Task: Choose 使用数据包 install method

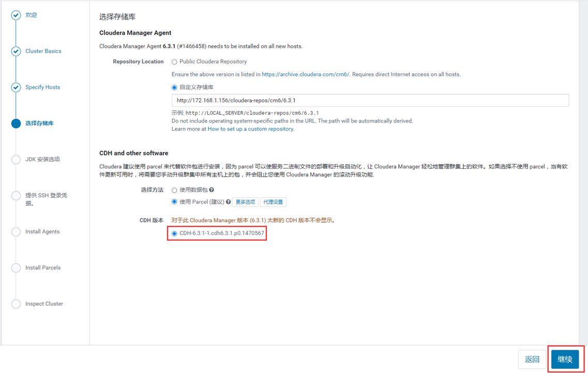Action: tap(174, 190)
